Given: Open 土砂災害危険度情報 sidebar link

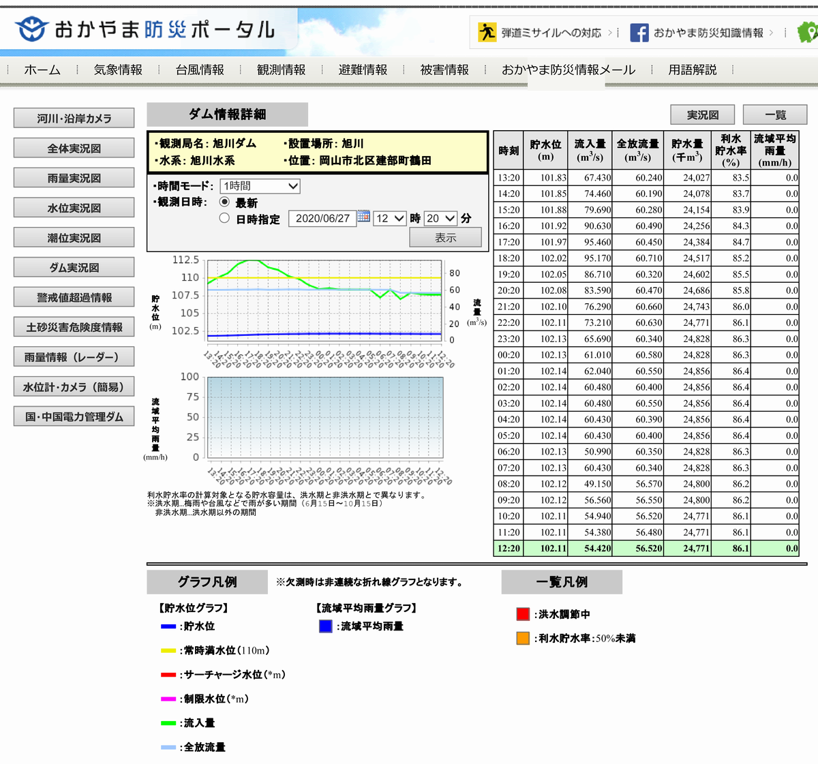Looking at the screenshot, I should (74, 327).
